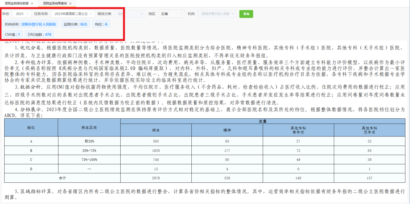The width and height of the screenshot is (410, 204).
Task: Select the 医院监测结果查询 tab
Action: (54, 3)
